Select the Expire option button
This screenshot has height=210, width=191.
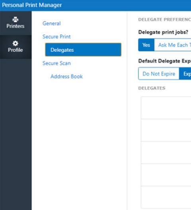(185, 74)
